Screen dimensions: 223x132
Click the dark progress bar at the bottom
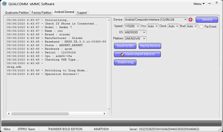pos(111,123)
